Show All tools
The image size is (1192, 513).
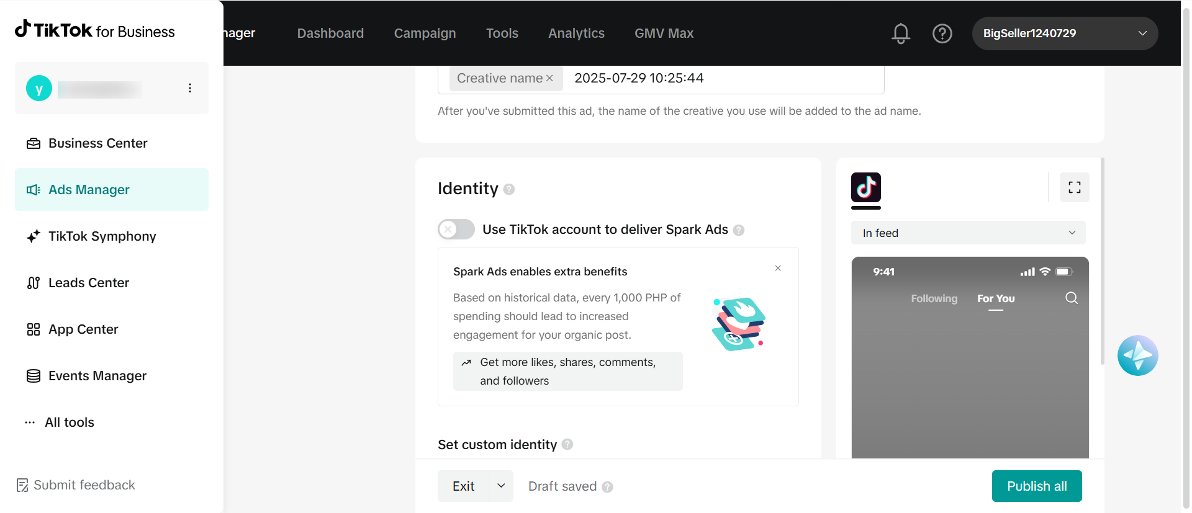coord(112,422)
